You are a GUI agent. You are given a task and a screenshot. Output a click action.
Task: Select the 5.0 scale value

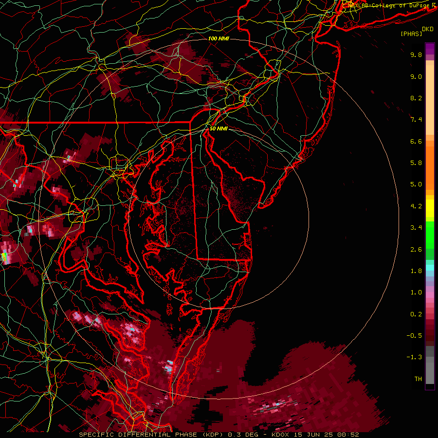click(x=416, y=184)
